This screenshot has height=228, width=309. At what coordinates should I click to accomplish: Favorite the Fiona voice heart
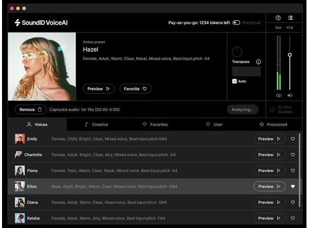pos(293,171)
